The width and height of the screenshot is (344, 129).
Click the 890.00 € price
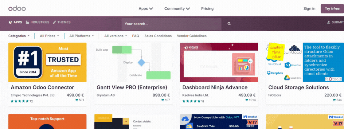tap(161, 95)
